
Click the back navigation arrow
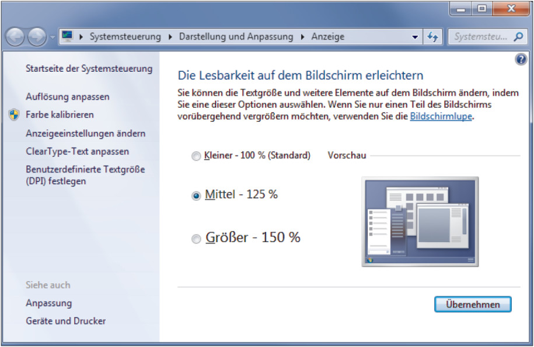pos(15,37)
